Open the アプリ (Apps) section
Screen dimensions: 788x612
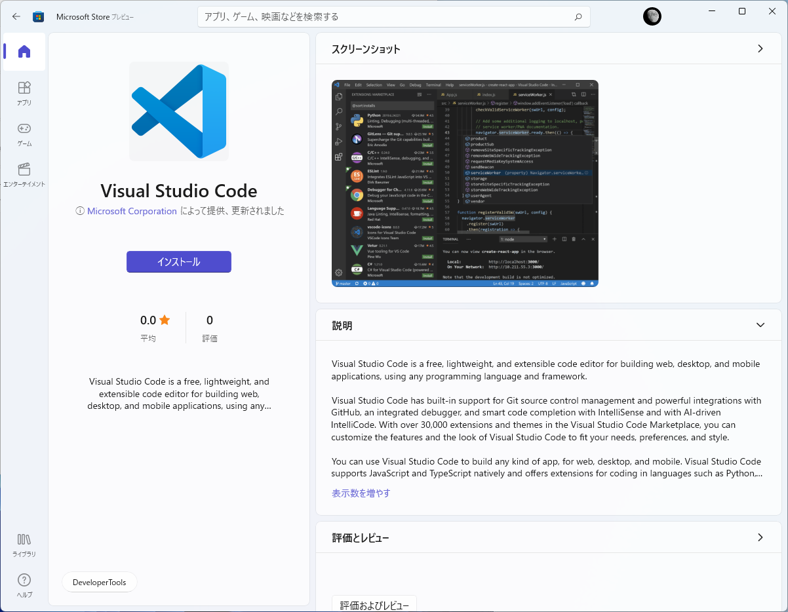point(24,93)
